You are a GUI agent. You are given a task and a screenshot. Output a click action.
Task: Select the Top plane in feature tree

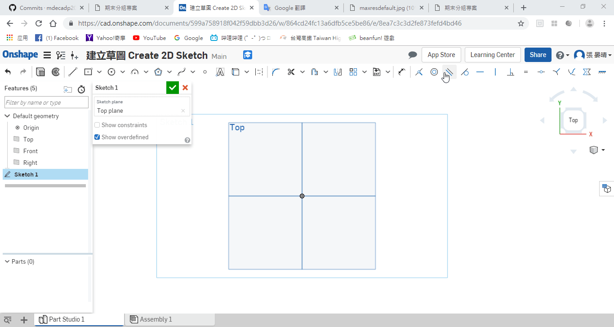[x=28, y=139]
